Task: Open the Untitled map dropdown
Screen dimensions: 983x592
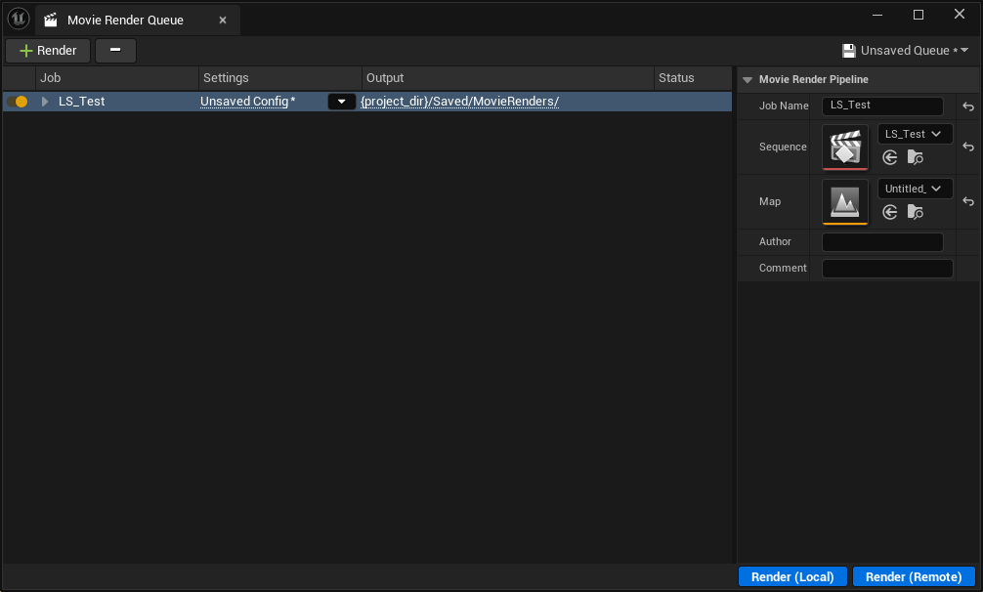Action: tap(915, 189)
